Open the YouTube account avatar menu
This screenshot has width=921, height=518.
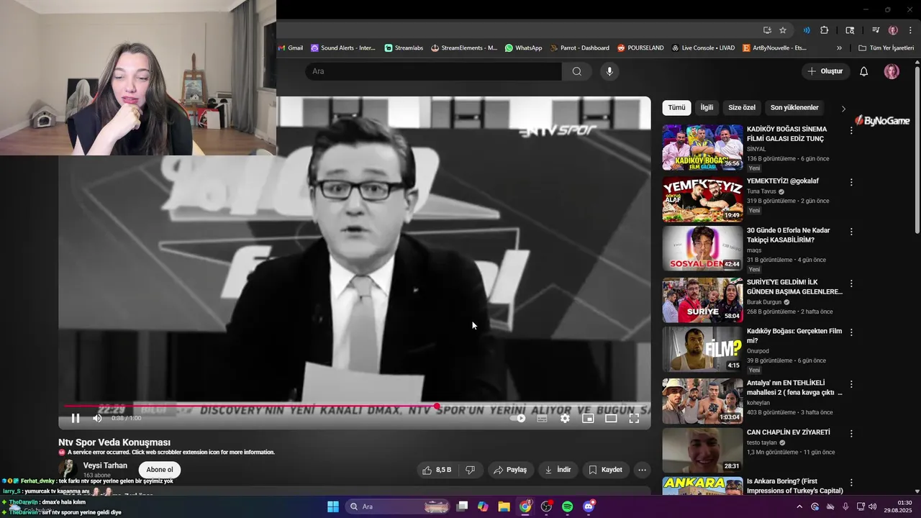(x=891, y=71)
